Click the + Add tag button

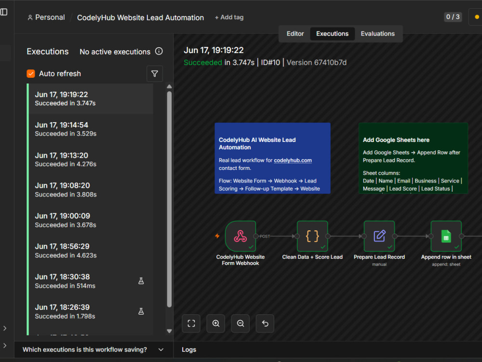[229, 17]
